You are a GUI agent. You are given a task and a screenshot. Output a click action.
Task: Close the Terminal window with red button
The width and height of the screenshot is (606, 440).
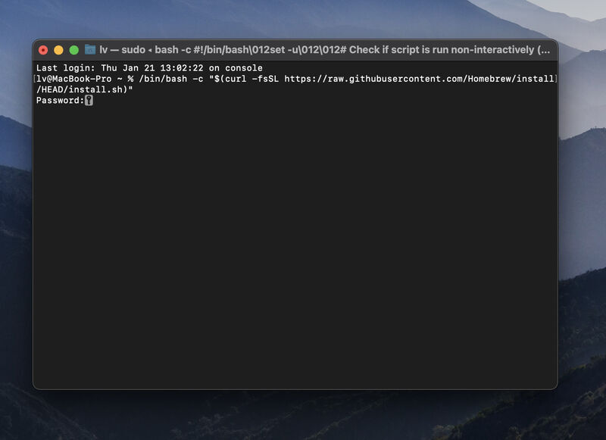pos(43,50)
